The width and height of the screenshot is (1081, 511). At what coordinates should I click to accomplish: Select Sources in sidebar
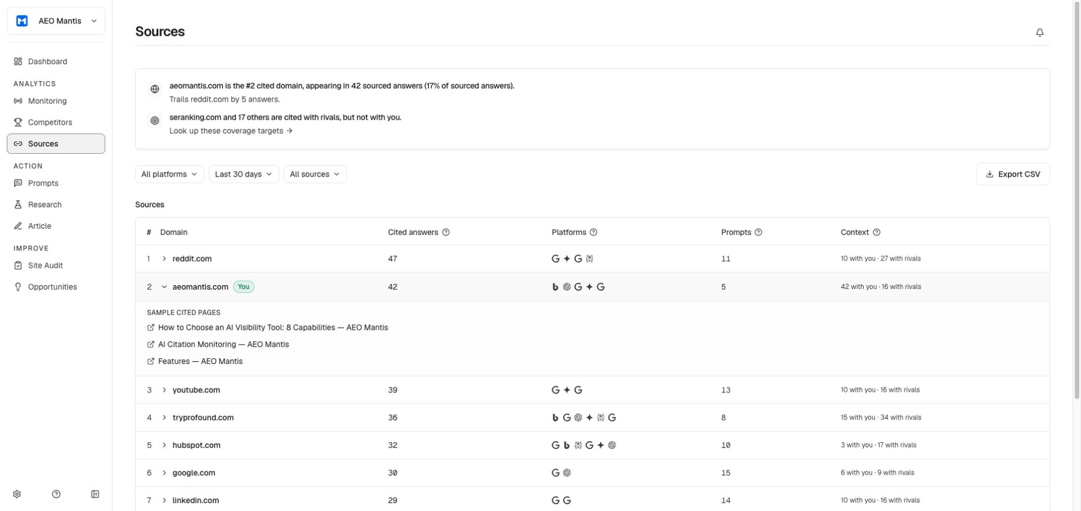(56, 144)
